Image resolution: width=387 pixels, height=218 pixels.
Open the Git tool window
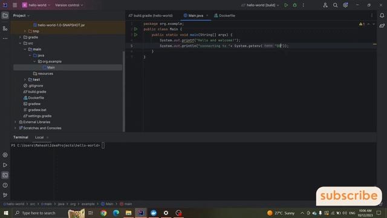(x=5, y=195)
